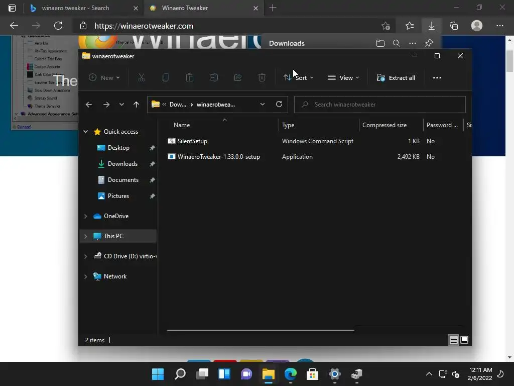This screenshot has height=386, width=514.
Task: Select Desktop in Quick access
Action: tap(118, 148)
